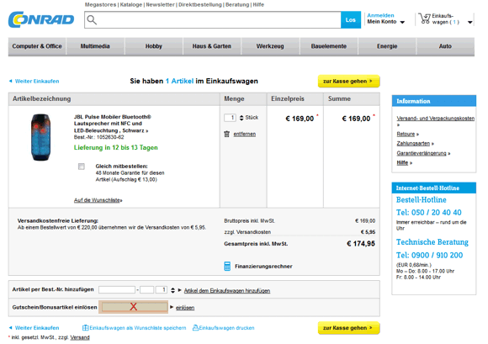The height and width of the screenshot is (344, 488).
Task: Open Versand- und Verpackungskosten link
Action: click(x=435, y=119)
